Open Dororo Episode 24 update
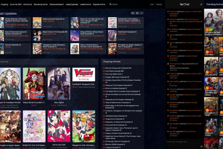 point(13,45)
